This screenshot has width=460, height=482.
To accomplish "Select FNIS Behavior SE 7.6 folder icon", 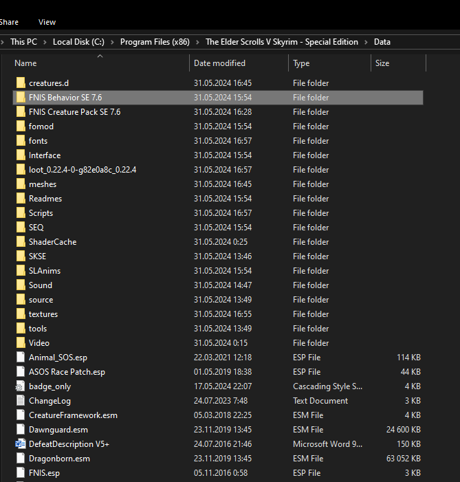I will pos(21,98).
